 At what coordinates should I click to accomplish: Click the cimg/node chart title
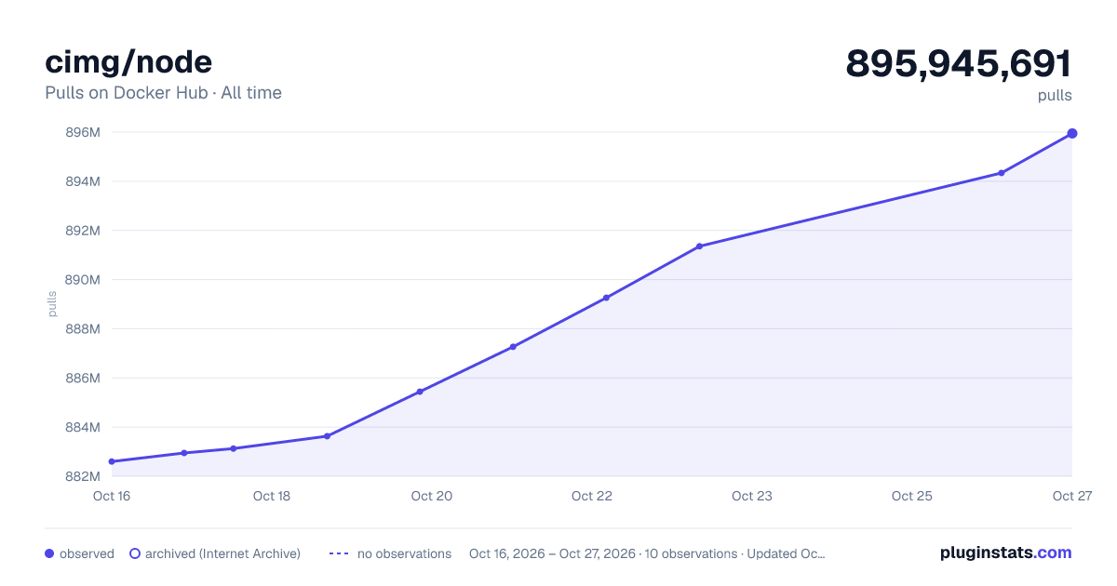[128, 62]
